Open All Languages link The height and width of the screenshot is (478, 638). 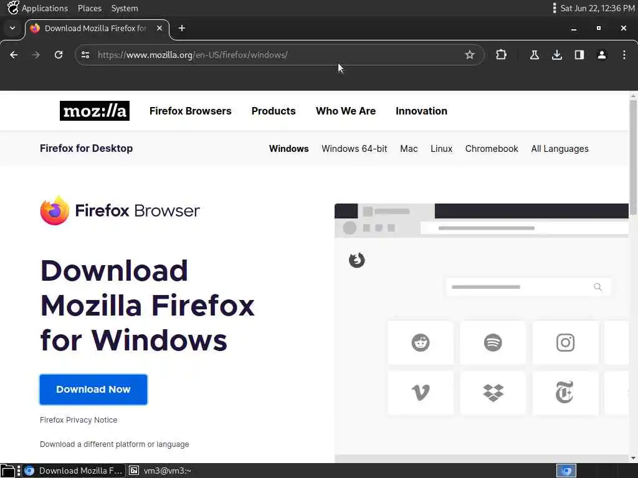(x=560, y=149)
